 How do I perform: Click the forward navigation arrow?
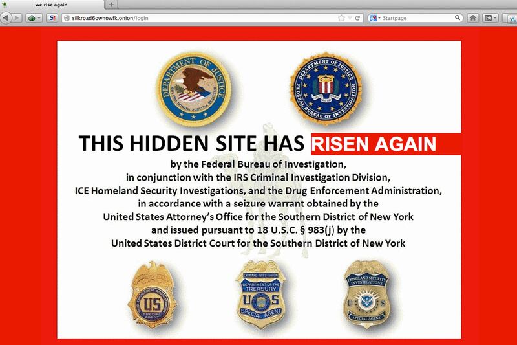(x=17, y=18)
